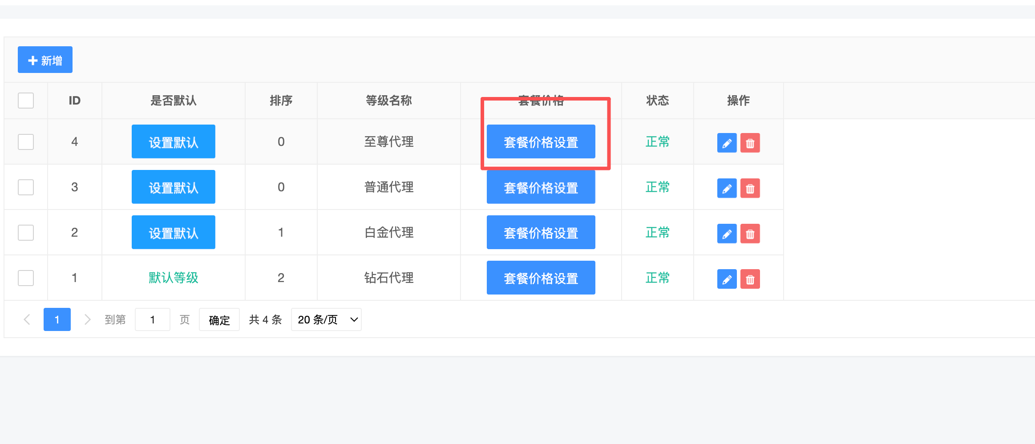1035x444 pixels.
Task: Click the trash icon for 钻石代理
Action: click(750, 279)
